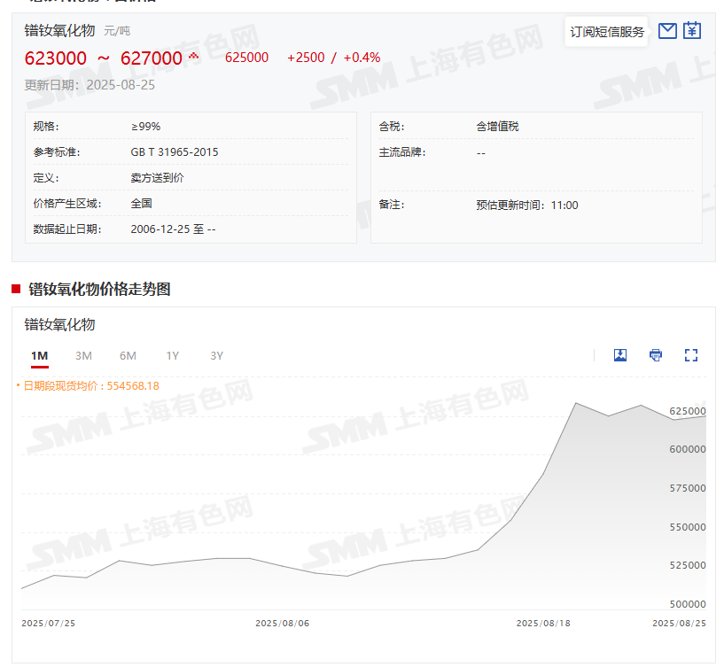The height and width of the screenshot is (667, 724).
Task: Click the 2025/08/06 date on chart axis
Action: [x=282, y=624]
